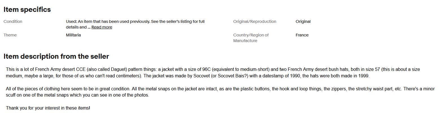The height and width of the screenshot is (120, 440).
Task: Click 'Item description from the seller' heading
Action: click(x=56, y=56)
